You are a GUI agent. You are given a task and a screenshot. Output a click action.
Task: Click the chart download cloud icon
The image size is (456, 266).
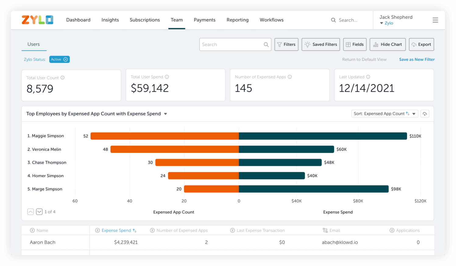point(425,114)
